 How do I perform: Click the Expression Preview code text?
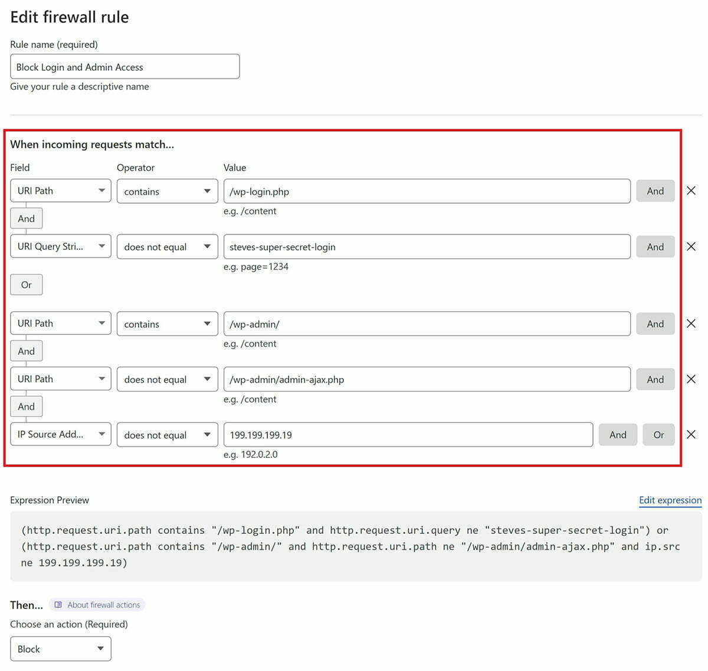tap(350, 546)
